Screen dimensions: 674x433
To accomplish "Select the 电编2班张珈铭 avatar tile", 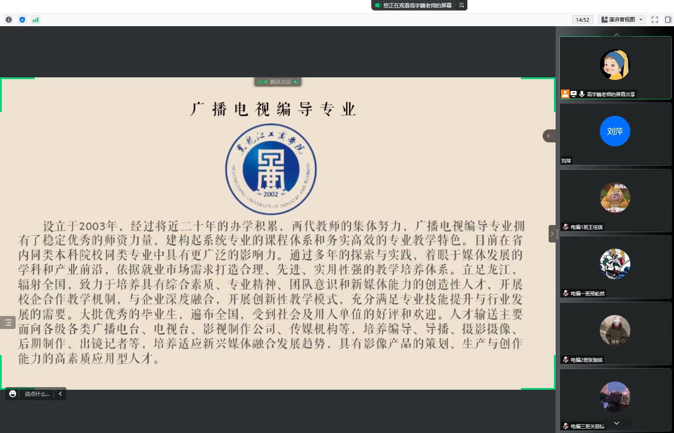I will pyautogui.click(x=615, y=333).
